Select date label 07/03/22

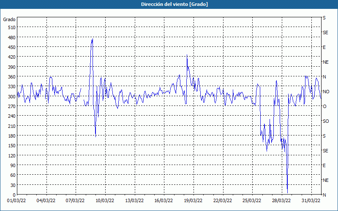click(75, 201)
